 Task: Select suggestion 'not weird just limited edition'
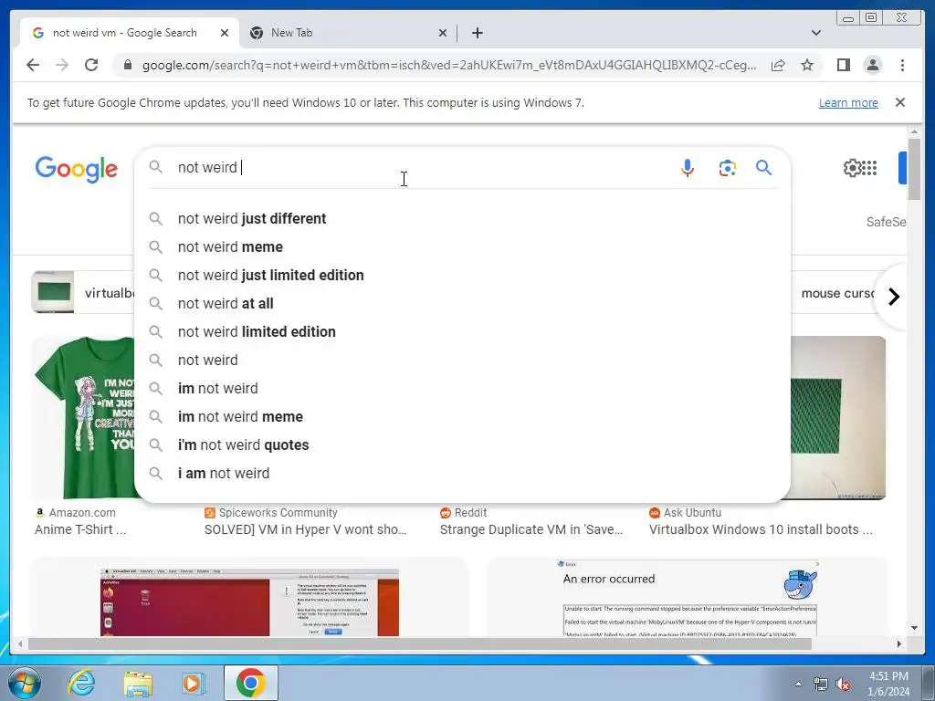[x=462, y=276]
